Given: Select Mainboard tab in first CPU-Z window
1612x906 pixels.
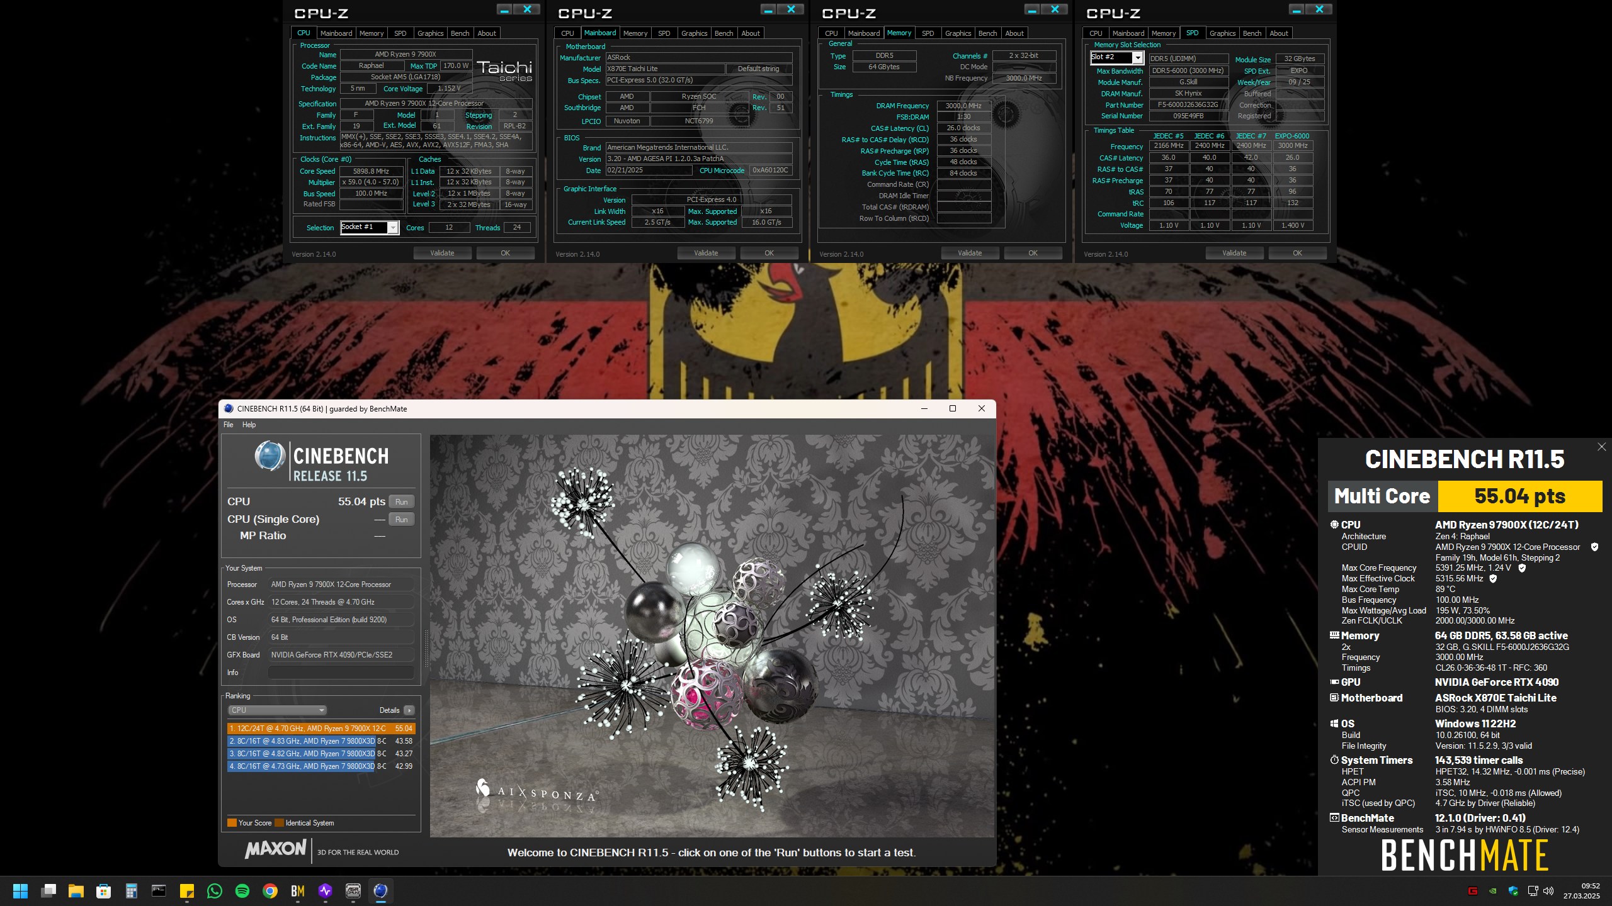Looking at the screenshot, I should tap(336, 33).
